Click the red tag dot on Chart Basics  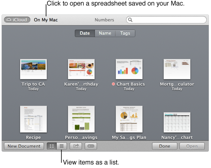(x=113, y=84)
